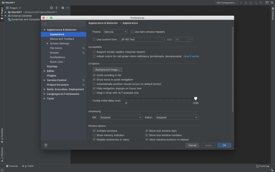
Task: Click the Stop square icon
Action: tap(261, 3)
